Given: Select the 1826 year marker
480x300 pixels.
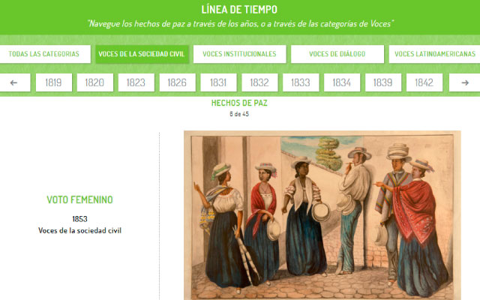Looking at the screenshot, I should click(177, 82).
